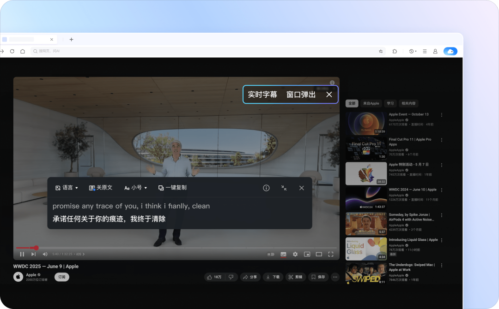Select the 实时字幕 option in popup
Viewport: 499px width, 309px height.
coord(262,95)
